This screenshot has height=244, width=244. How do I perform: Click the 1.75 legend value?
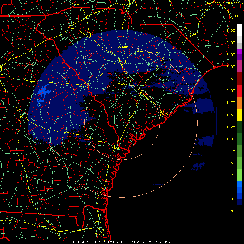click(x=231, y=103)
